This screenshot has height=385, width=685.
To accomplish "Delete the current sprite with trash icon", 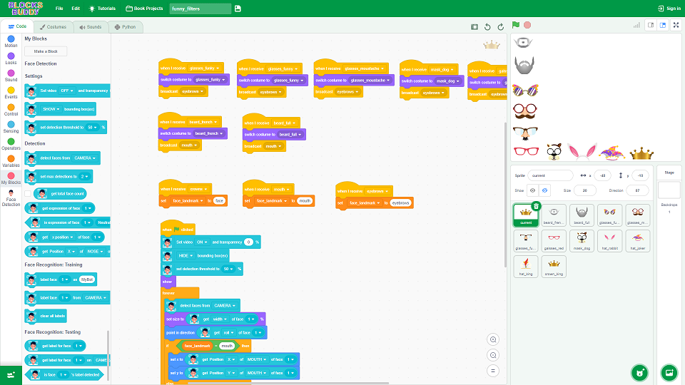I will pyautogui.click(x=536, y=206).
